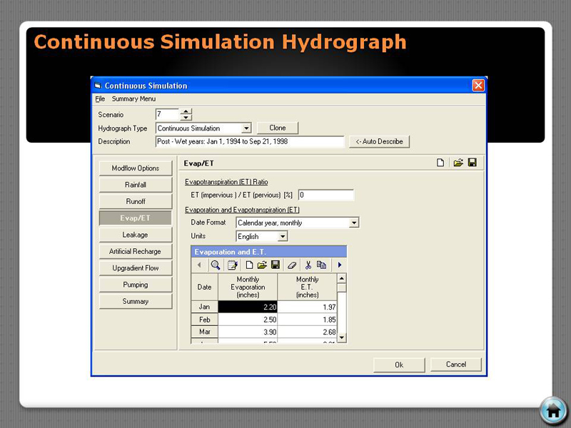Click the notepad edit icon in the table toolbar
The image size is (571, 428).
coord(232,265)
